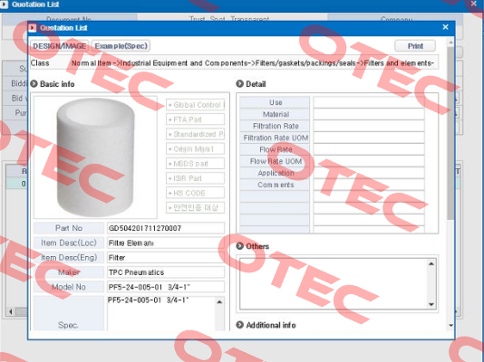Viewport: 484px width, 362px height.
Task: Toggle the HS CODE checkbox
Action: coord(196,193)
